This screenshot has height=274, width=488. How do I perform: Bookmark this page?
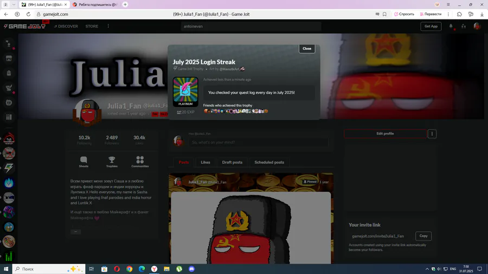[x=384, y=14]
